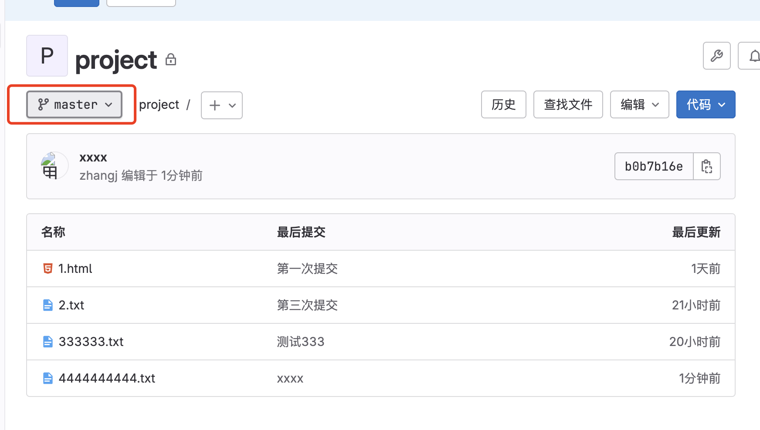Click the file icon beside 333333.txt
The image size is (760, 430).
pyautogui.click(x=48, y=342)
